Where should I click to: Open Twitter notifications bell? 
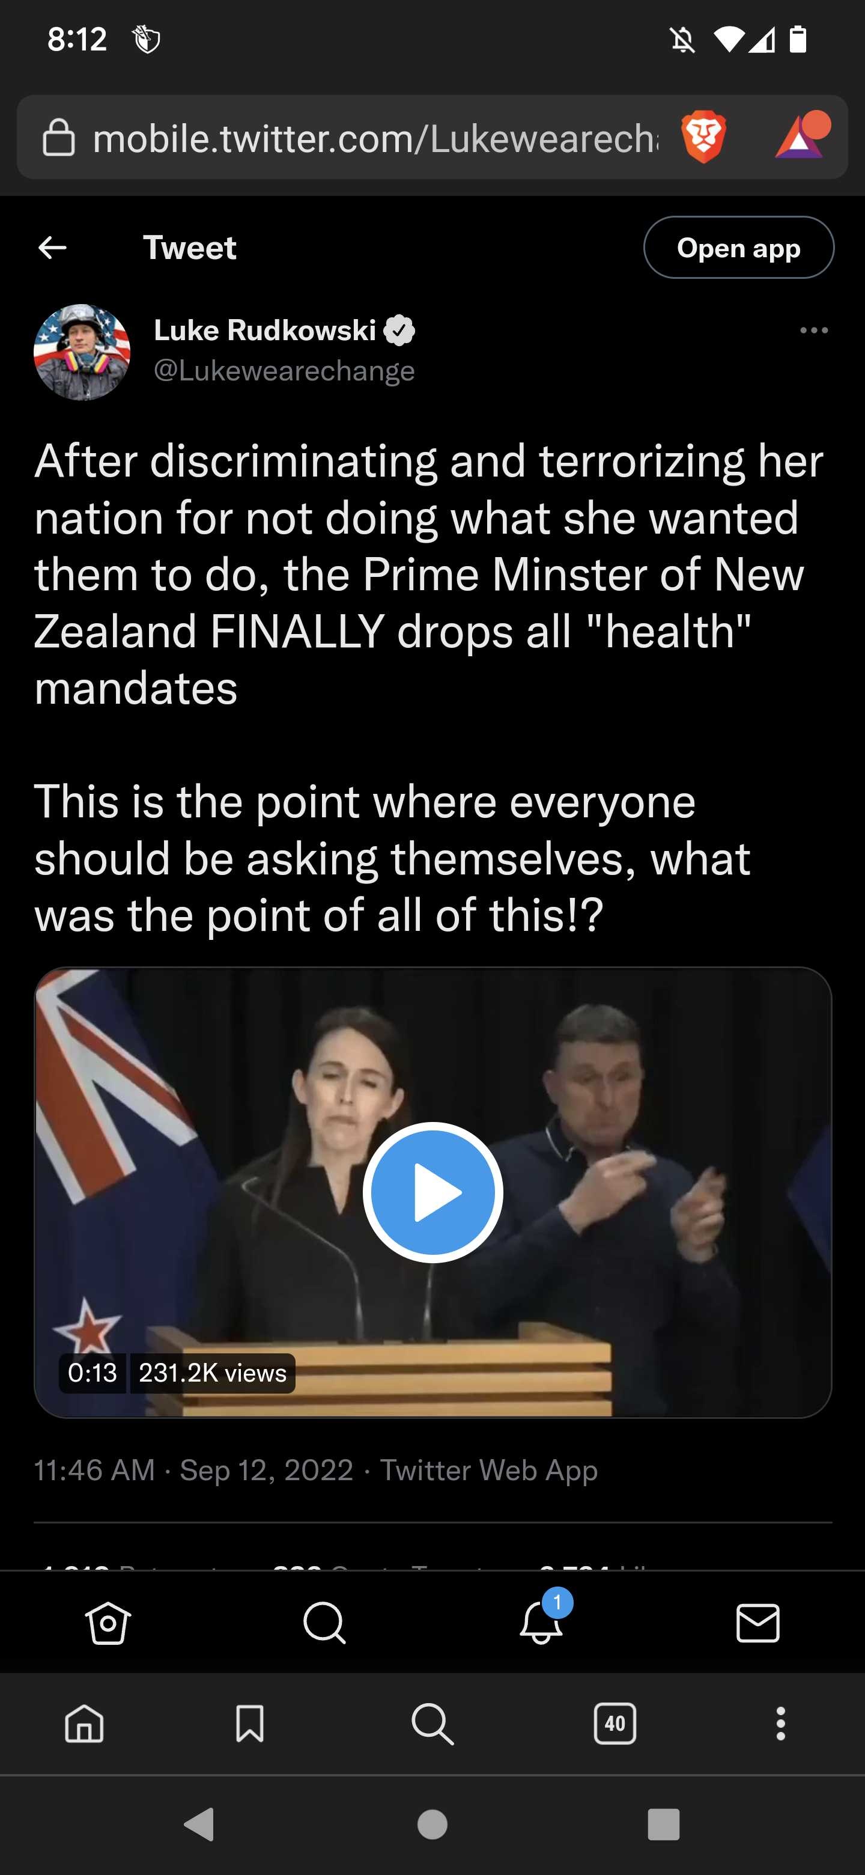pyautogui.click(x=541, y=1622)
